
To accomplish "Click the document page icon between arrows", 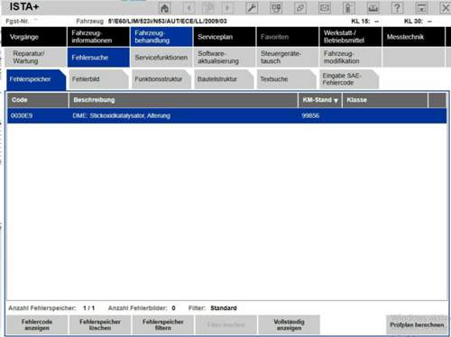I will point(209,7).
